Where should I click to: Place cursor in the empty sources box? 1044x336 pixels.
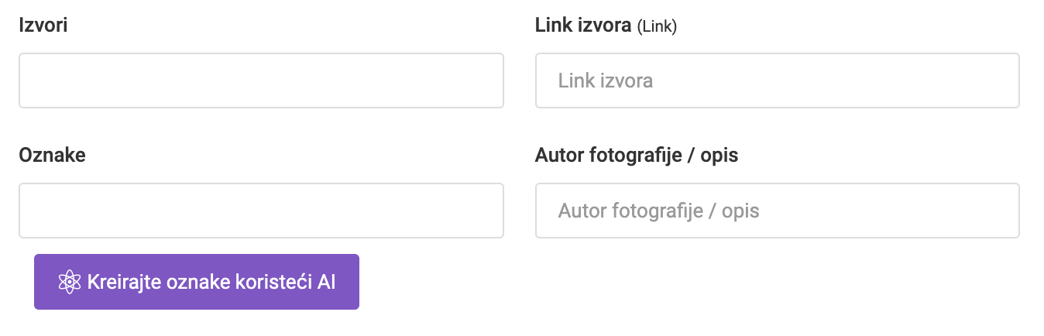pos(261,81)
